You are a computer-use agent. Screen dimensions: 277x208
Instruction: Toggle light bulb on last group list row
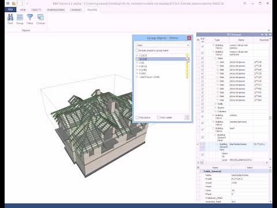187,77
